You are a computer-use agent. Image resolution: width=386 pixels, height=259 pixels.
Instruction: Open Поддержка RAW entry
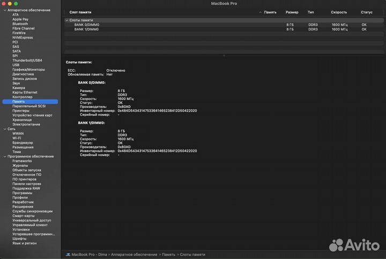26,188
